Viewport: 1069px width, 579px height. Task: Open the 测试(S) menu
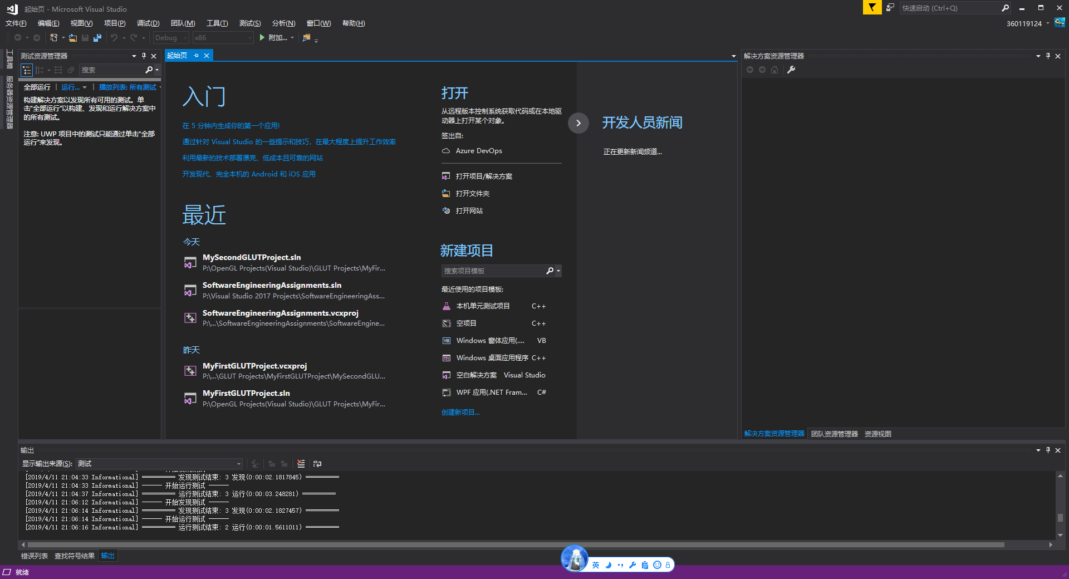tap(250, 23)
